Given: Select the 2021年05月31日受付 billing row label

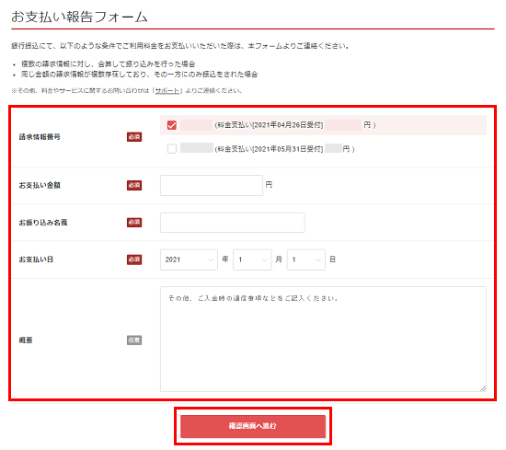Looking at the screenshot, I should click(270, 149).
